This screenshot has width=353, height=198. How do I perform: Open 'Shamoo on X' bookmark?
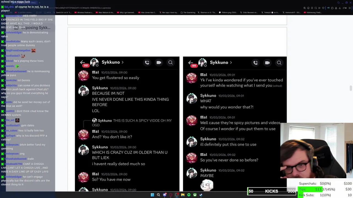pyautogui.click(x=207, y=12)
